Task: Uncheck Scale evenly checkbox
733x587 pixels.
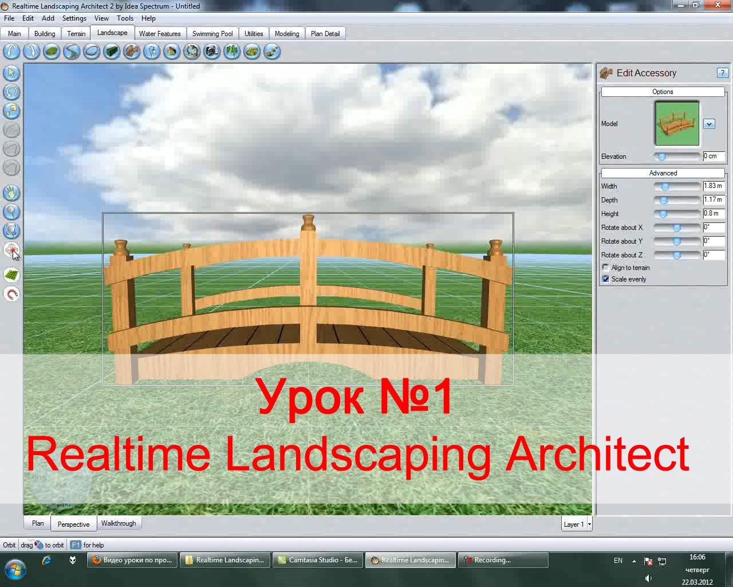Action: pos(606,279)
